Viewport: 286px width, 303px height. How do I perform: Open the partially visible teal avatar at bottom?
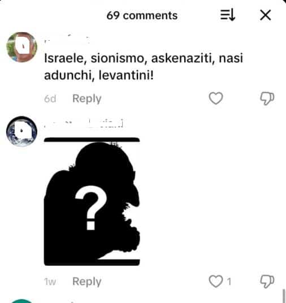pos(21,301)
